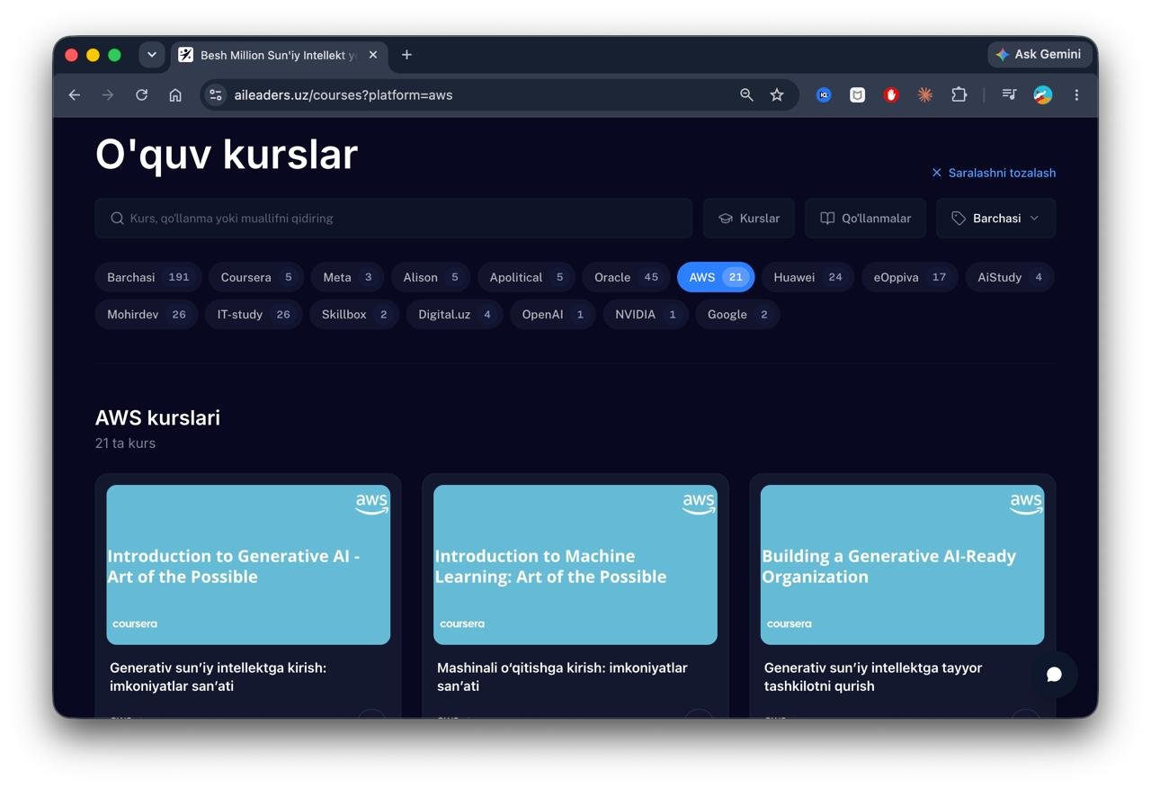Open the Extensions puzzle icon
This screenshot has height=788, width=1151.
coord(959,94)
